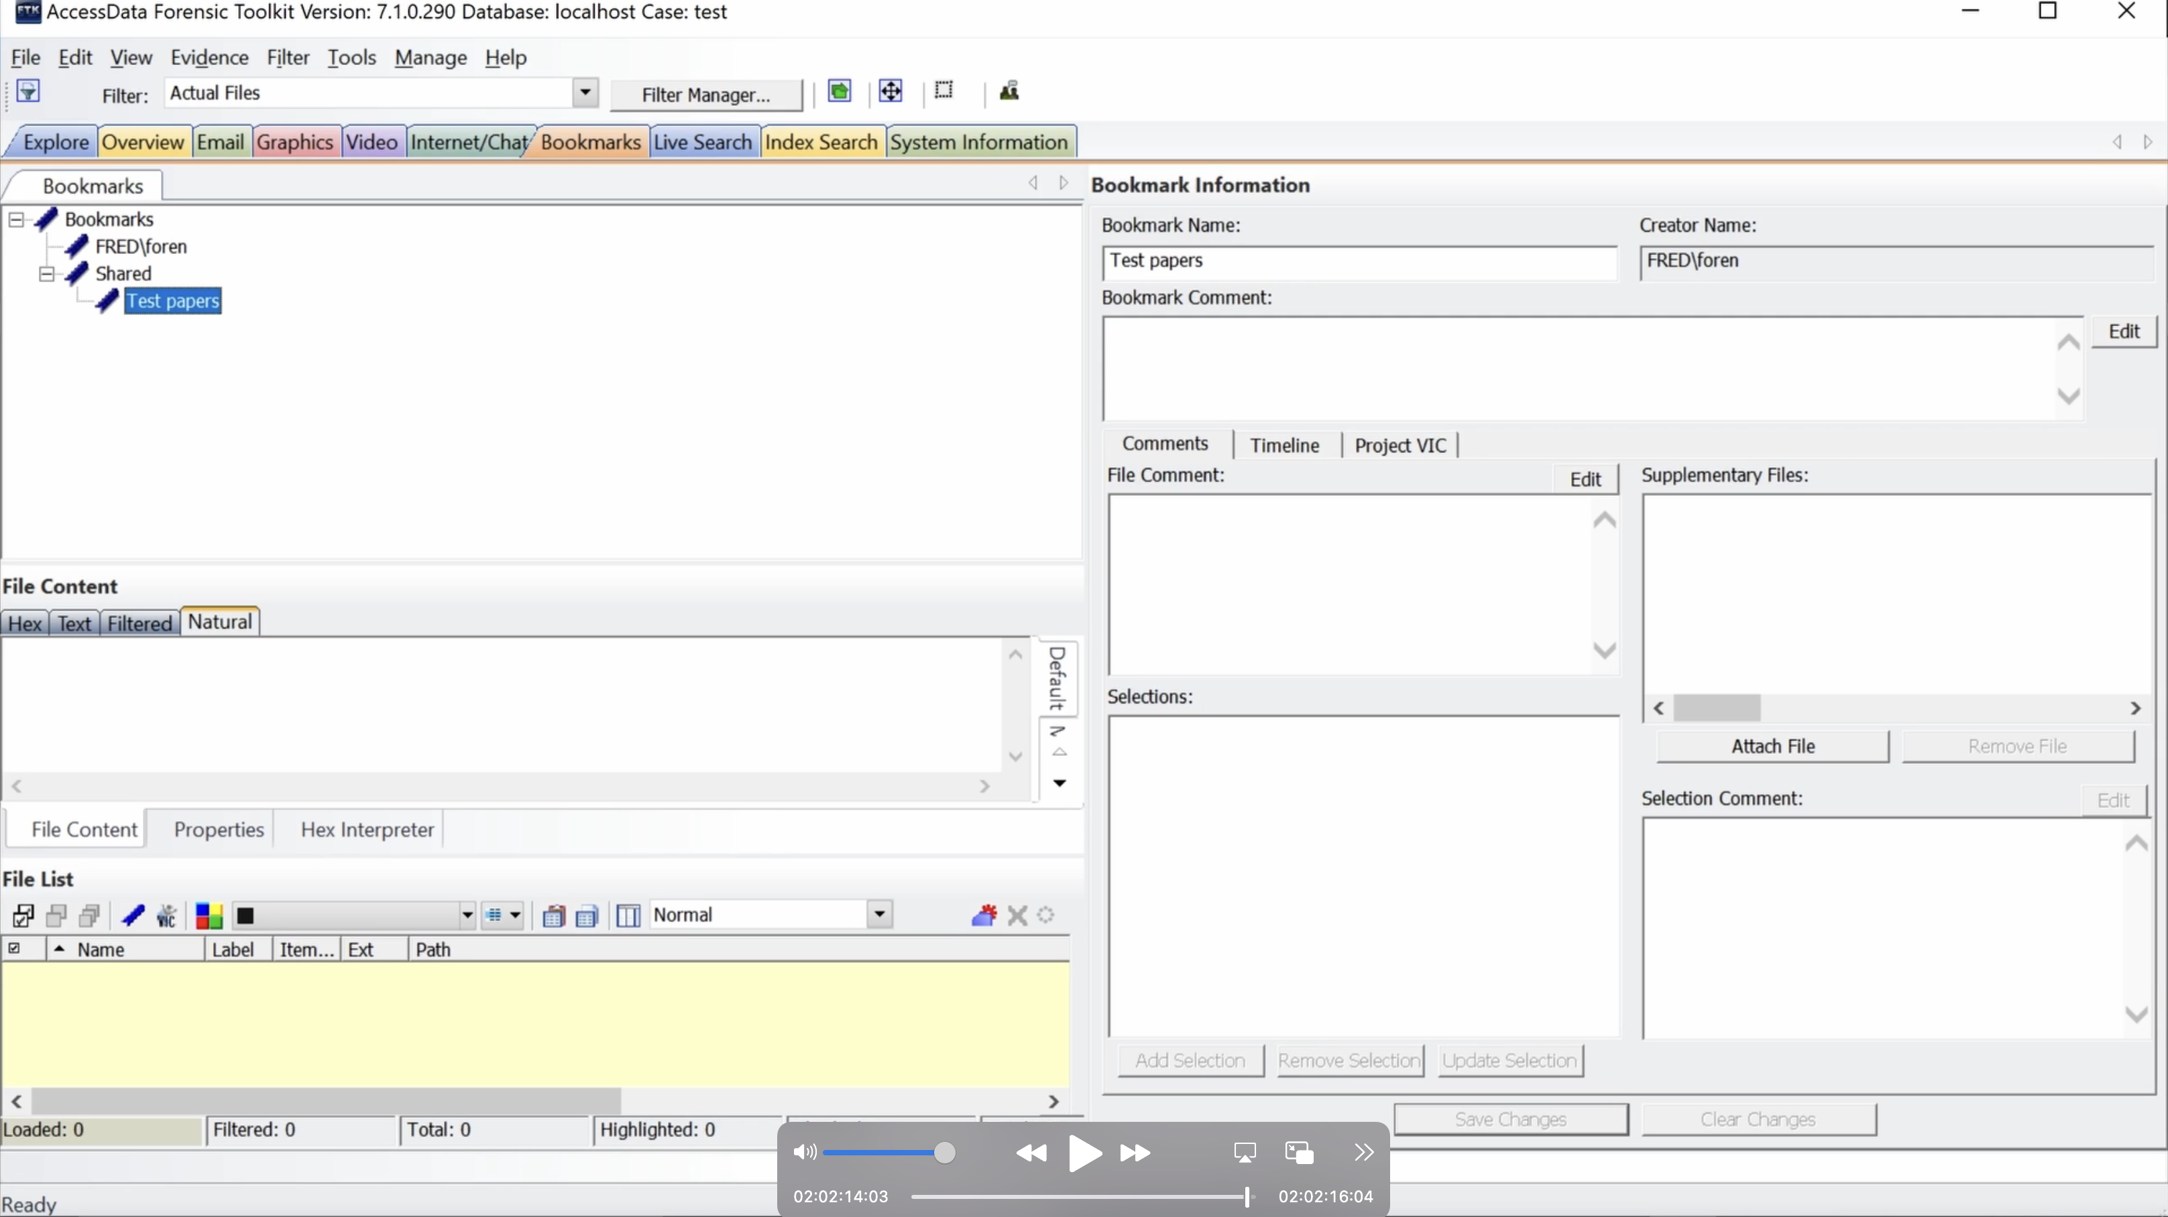Click the volume slider in the video player
Image resolution: width=2168 pixels, height=1217 pixels.
point(890,1152)
